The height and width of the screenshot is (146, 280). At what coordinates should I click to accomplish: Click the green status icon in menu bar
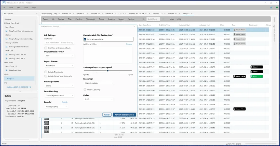pos(277,8)
